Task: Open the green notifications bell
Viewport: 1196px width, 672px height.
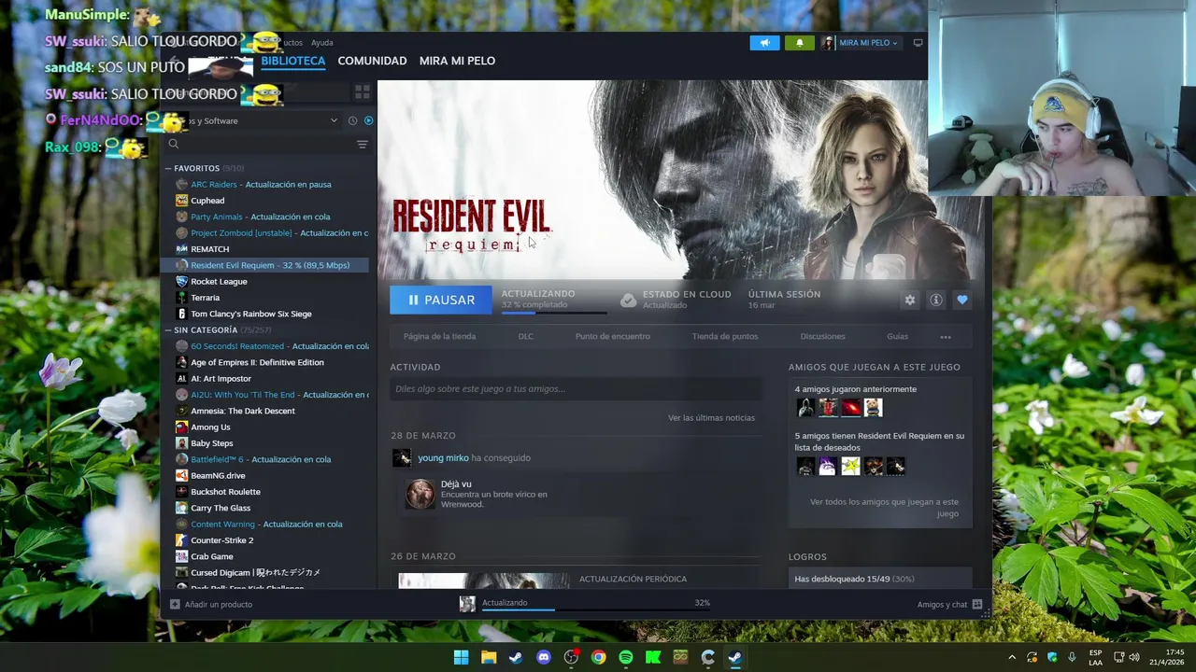Action: pyautogui.click(x=799, y=43)
